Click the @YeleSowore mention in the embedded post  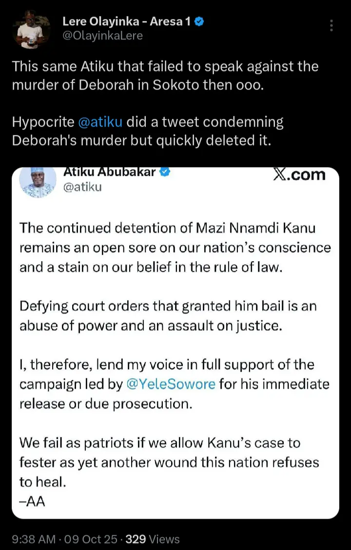click(171, 384)
